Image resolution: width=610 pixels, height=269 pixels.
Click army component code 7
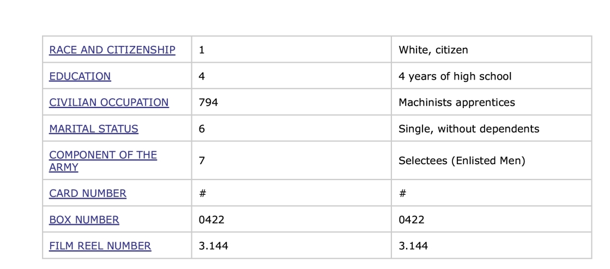pyautogui.click(x=202, y=161)
